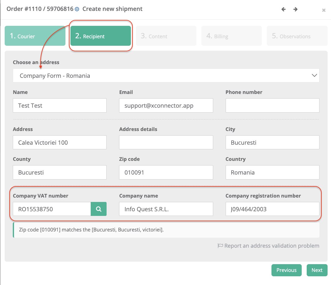
Task: Click the Zip code input field
Action: tap(166, 172)
